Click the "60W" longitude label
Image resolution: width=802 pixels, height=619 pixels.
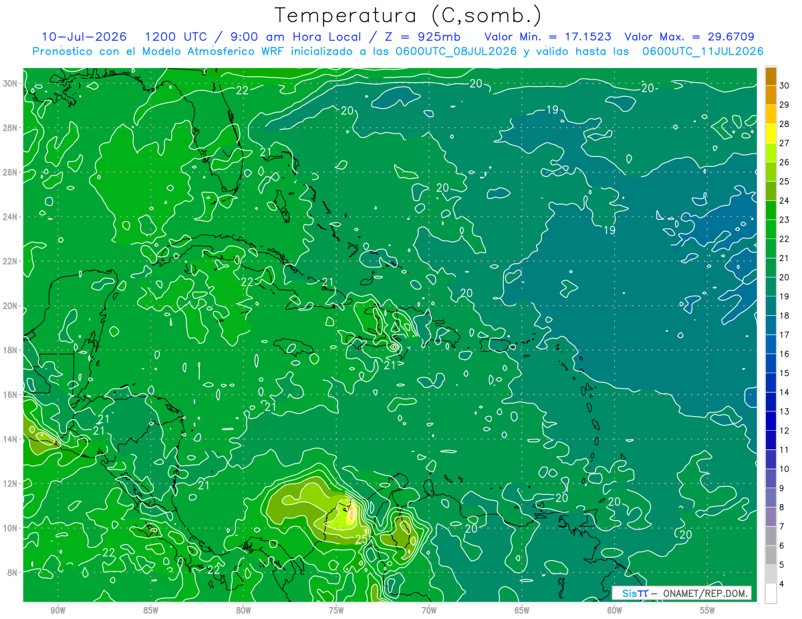pos(615,610)
